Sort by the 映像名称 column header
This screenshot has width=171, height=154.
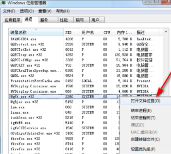click(x=36, y=33)
